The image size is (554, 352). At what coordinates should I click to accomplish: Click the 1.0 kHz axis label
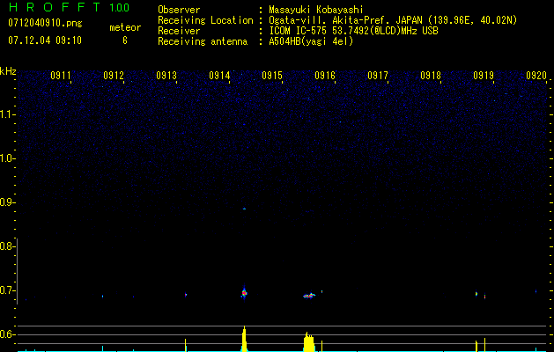(6, 158)
